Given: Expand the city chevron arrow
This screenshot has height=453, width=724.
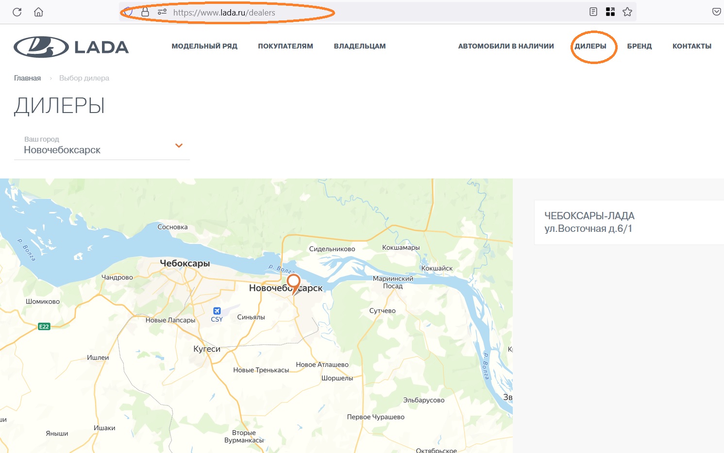Looking at the screenshot, I should pyautogui.click(x=179, y=146).
